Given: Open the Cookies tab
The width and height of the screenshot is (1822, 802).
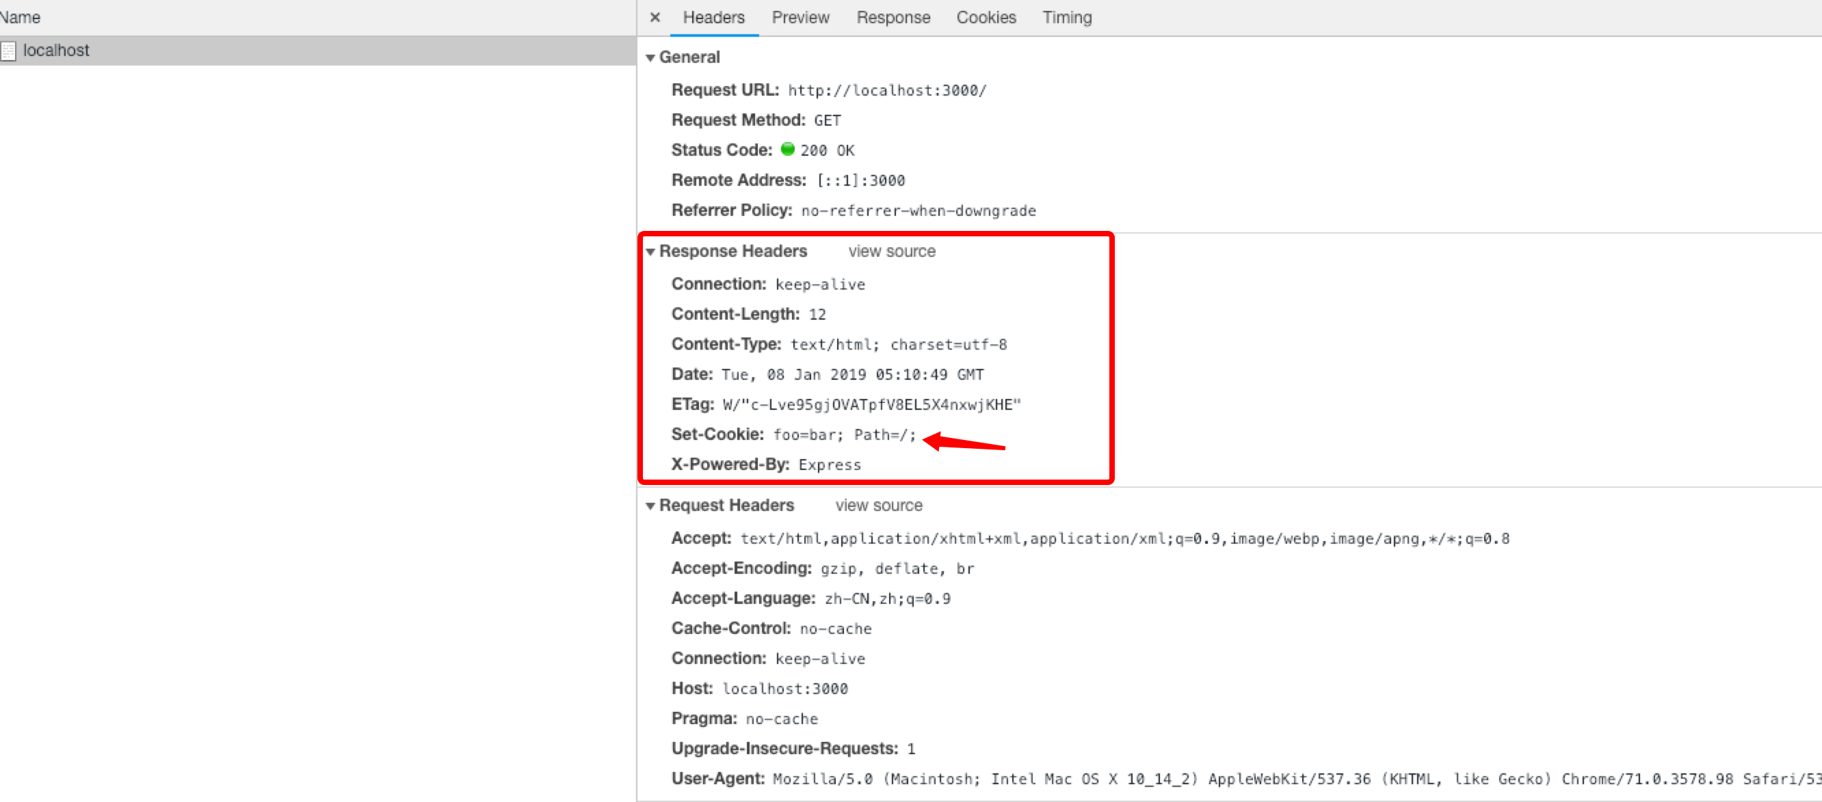Looking at the screenshot, I should coord(986,18).
